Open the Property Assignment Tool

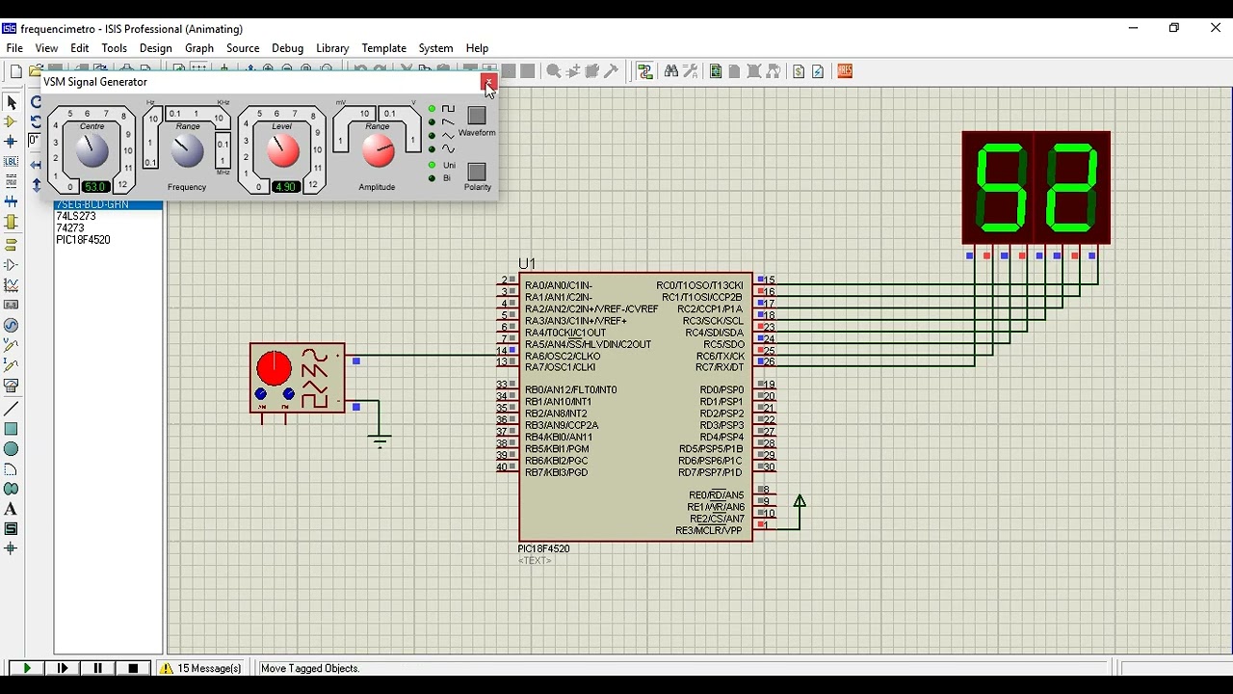tap(691, 71)
